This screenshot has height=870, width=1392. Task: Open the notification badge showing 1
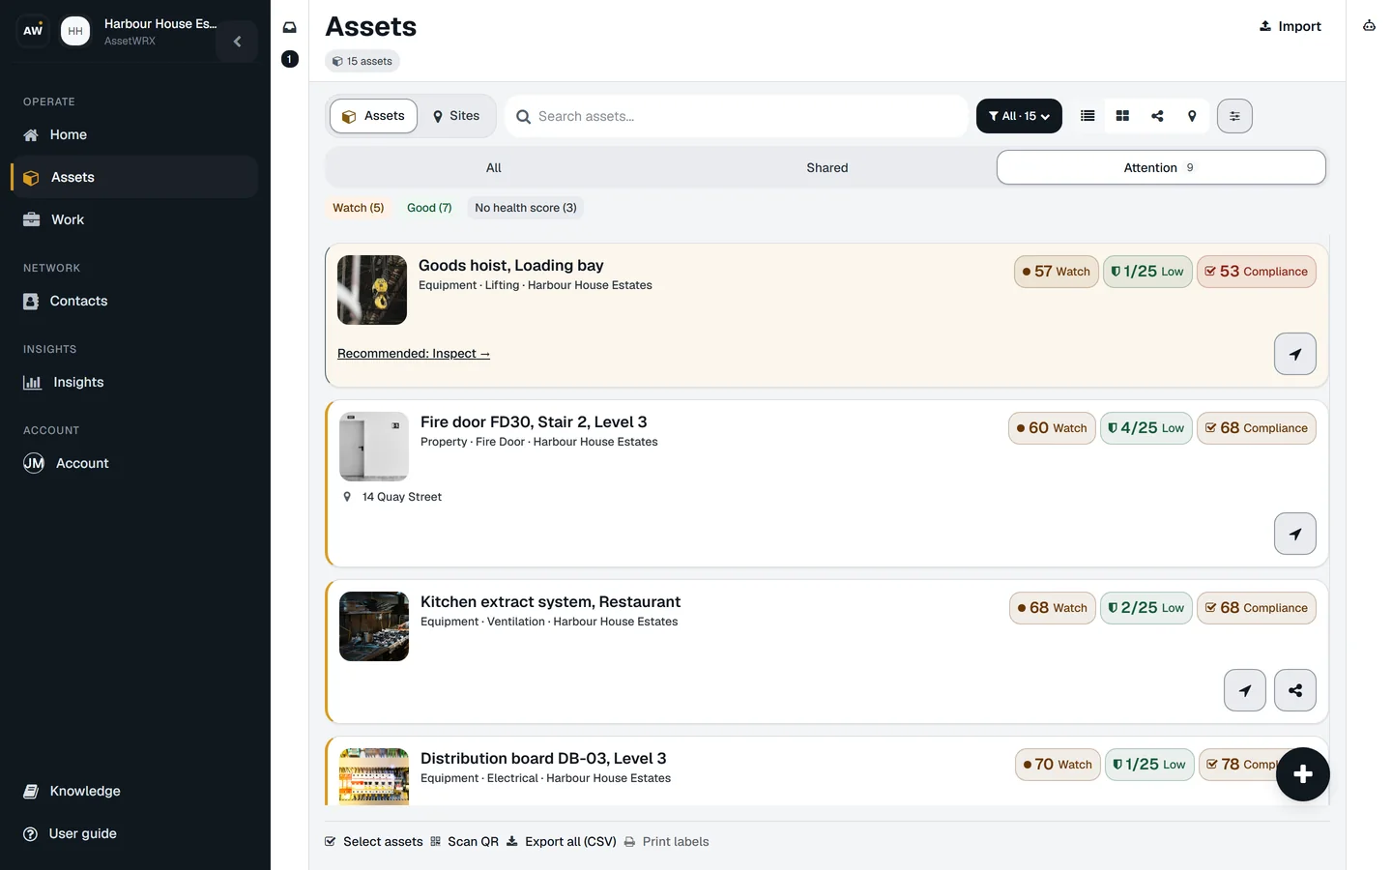pos(289,59)
